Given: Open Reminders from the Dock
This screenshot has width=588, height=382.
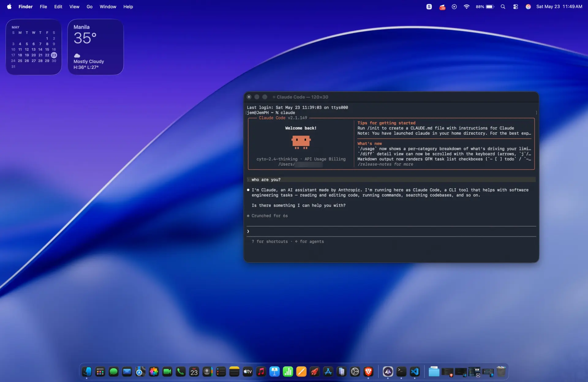Looking at the screenshot, I should click(x=221, y=372).
